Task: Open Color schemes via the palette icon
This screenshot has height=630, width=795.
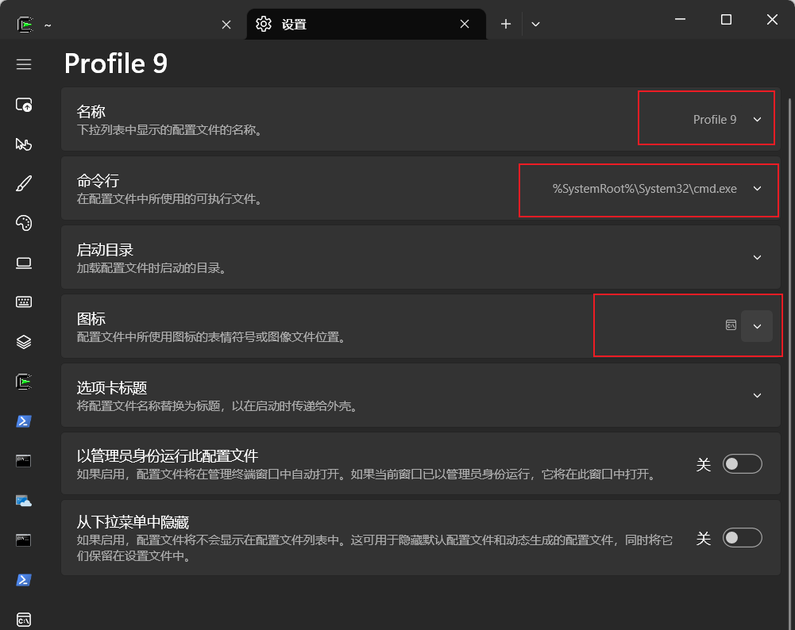Action: pos(24,223)
